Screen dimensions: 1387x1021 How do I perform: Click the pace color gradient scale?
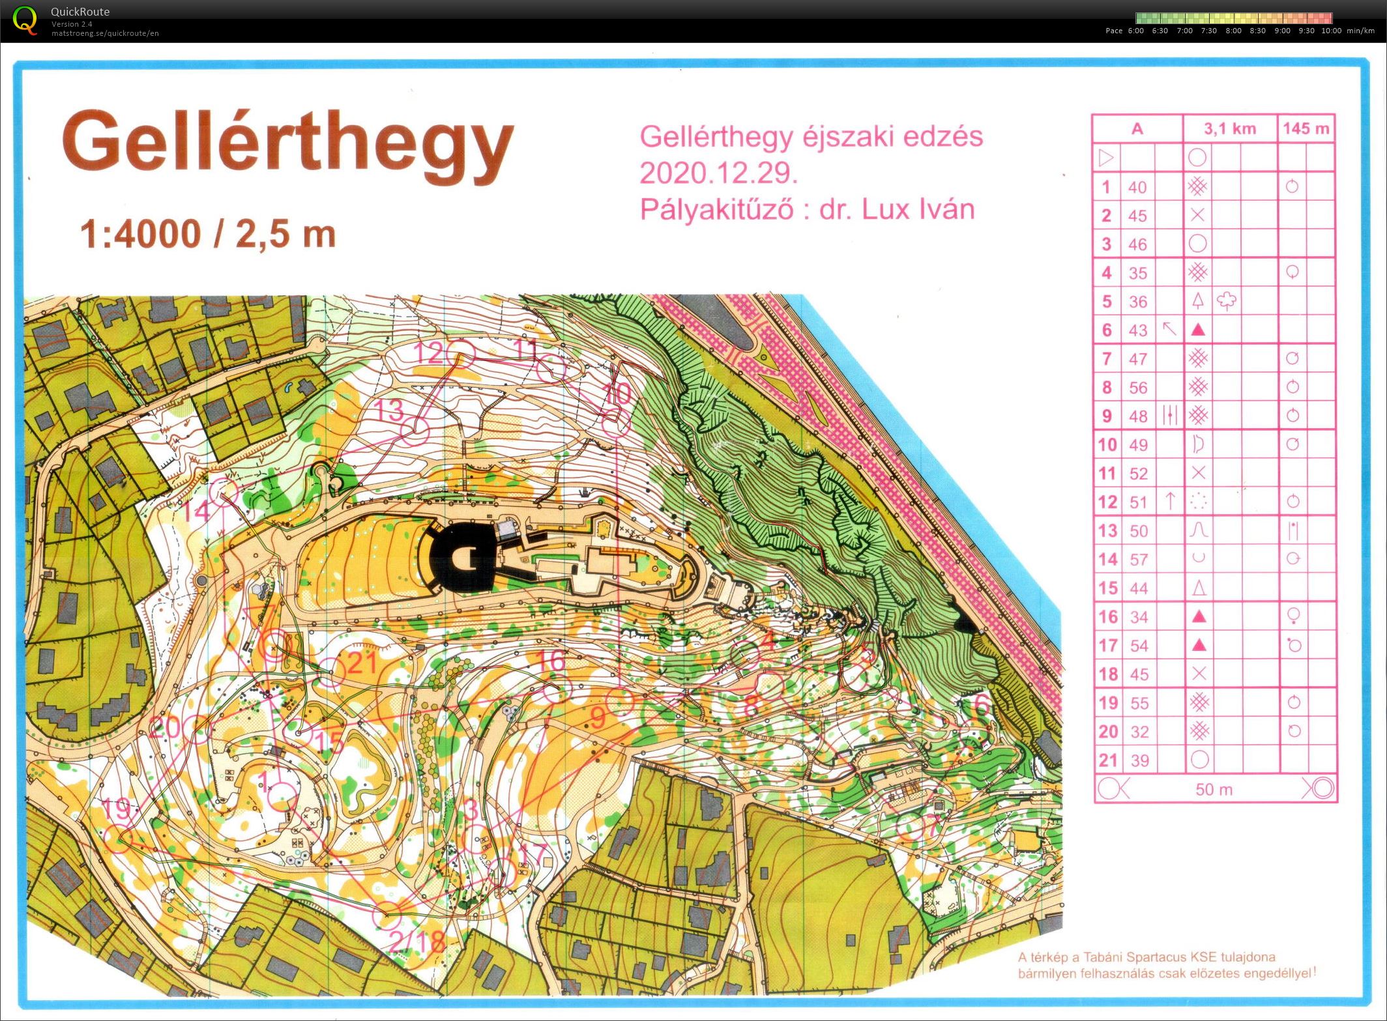click(1233, 18)
